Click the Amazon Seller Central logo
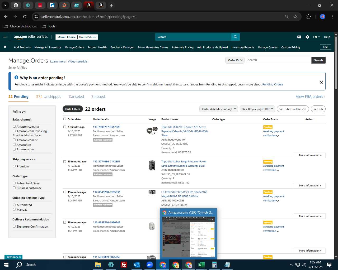 tap(31, 37)
